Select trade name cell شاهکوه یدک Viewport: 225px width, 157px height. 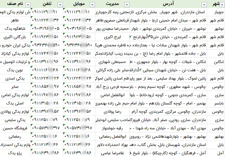[x=15, y=29]
